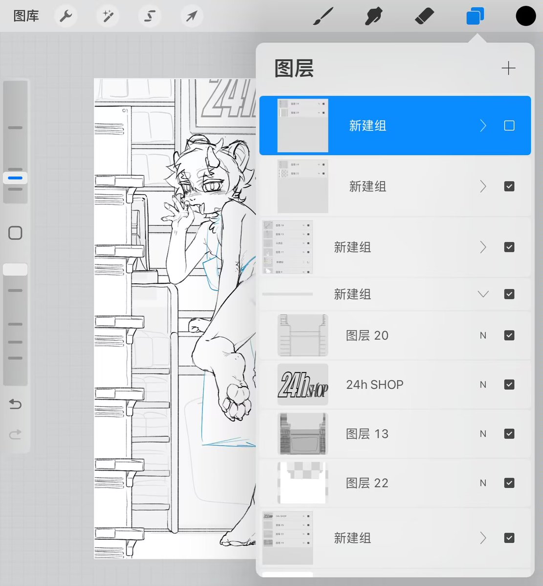Tap the undo arrow in the sidebar

(15, 404)
